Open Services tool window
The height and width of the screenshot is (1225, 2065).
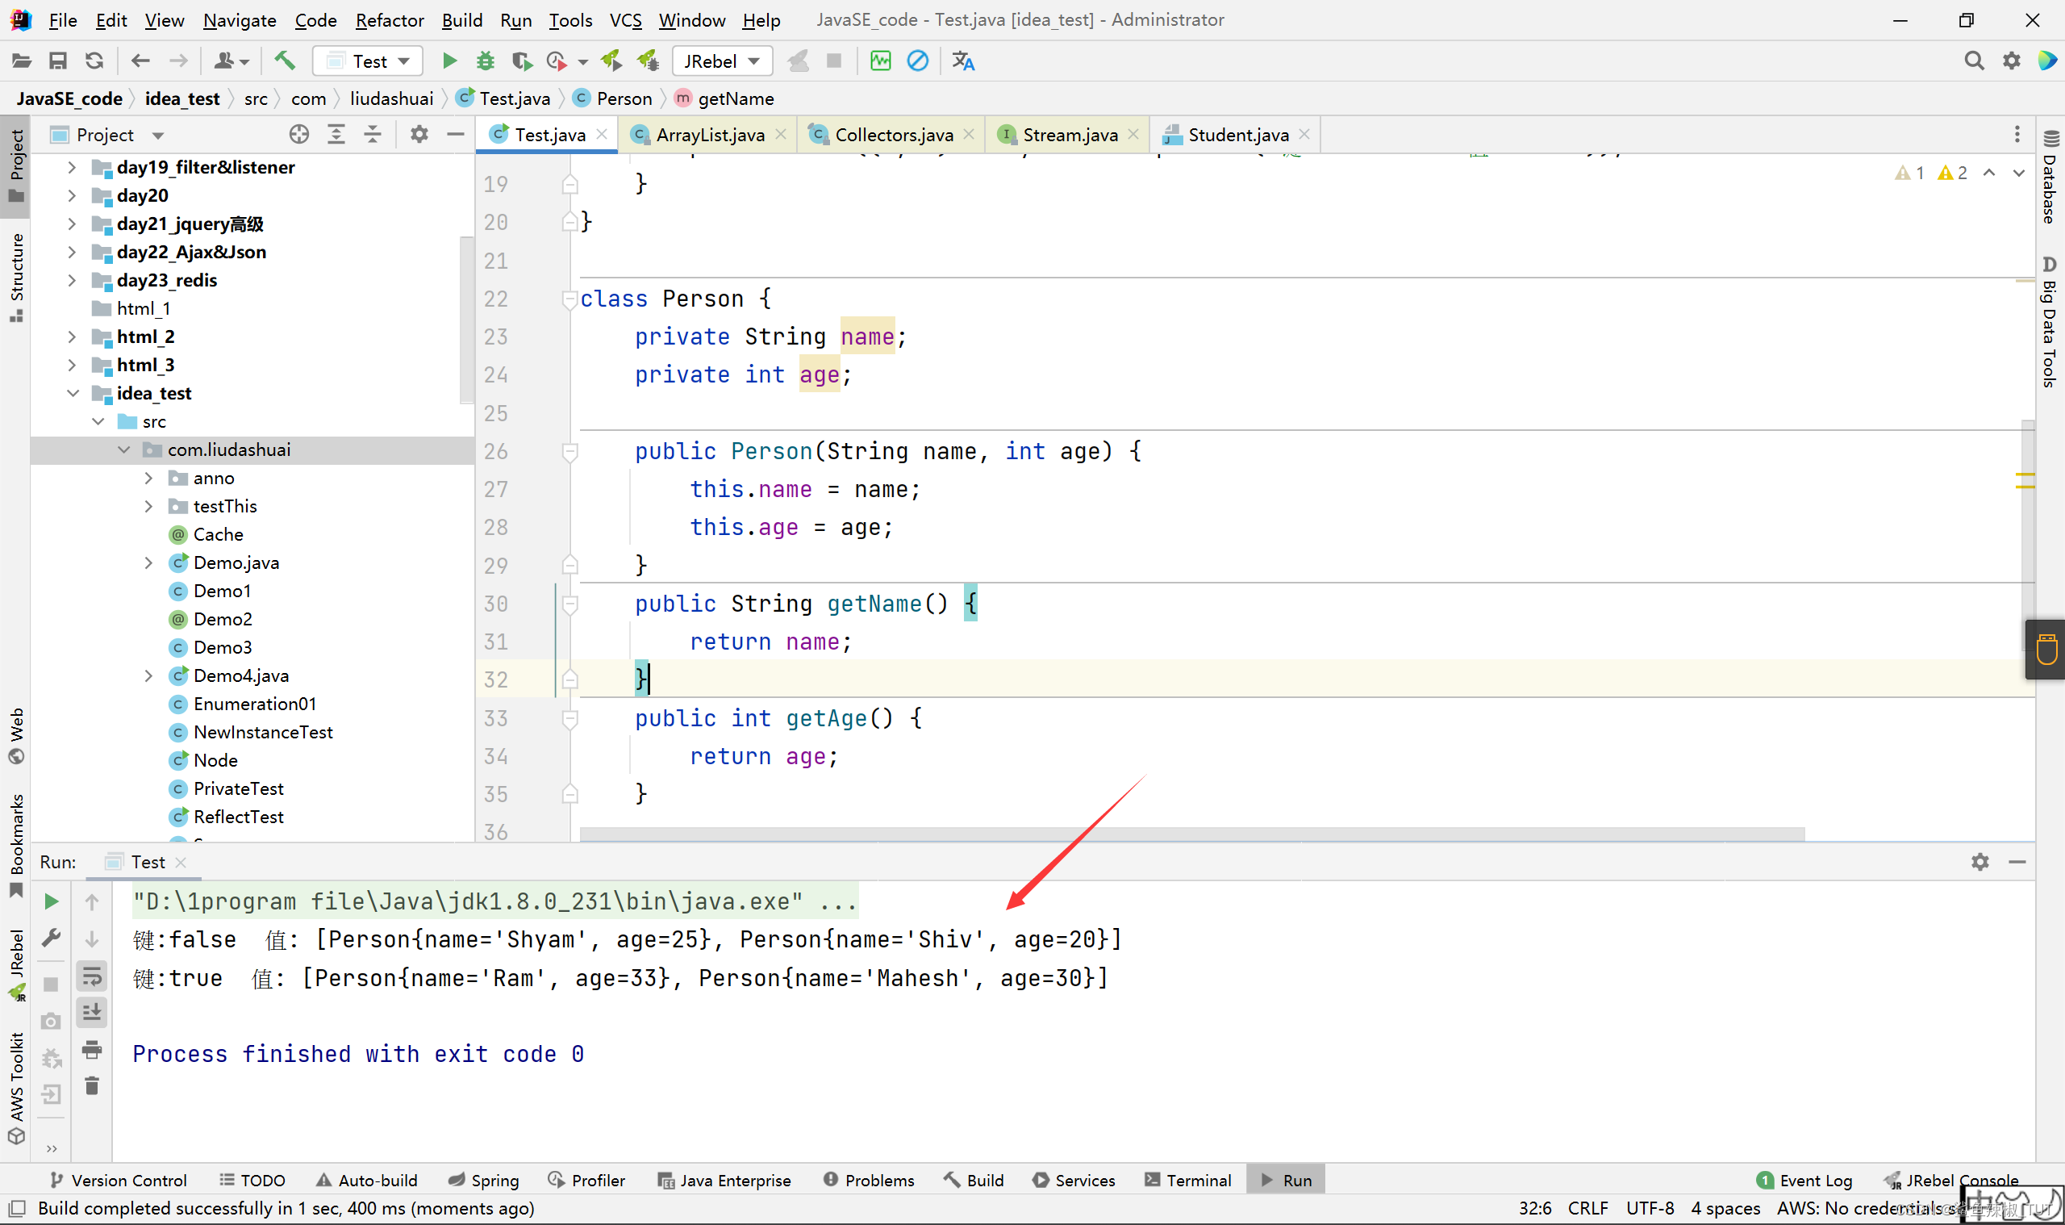tap(1074, 1180)
